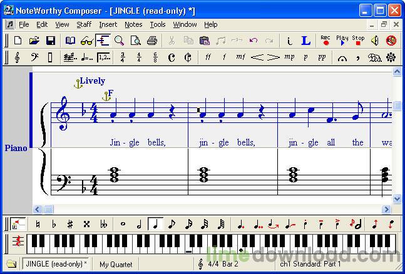This screenshot has width=405, height=274.
Task: Toggle double-dotted note modifier
Action: 257,224
